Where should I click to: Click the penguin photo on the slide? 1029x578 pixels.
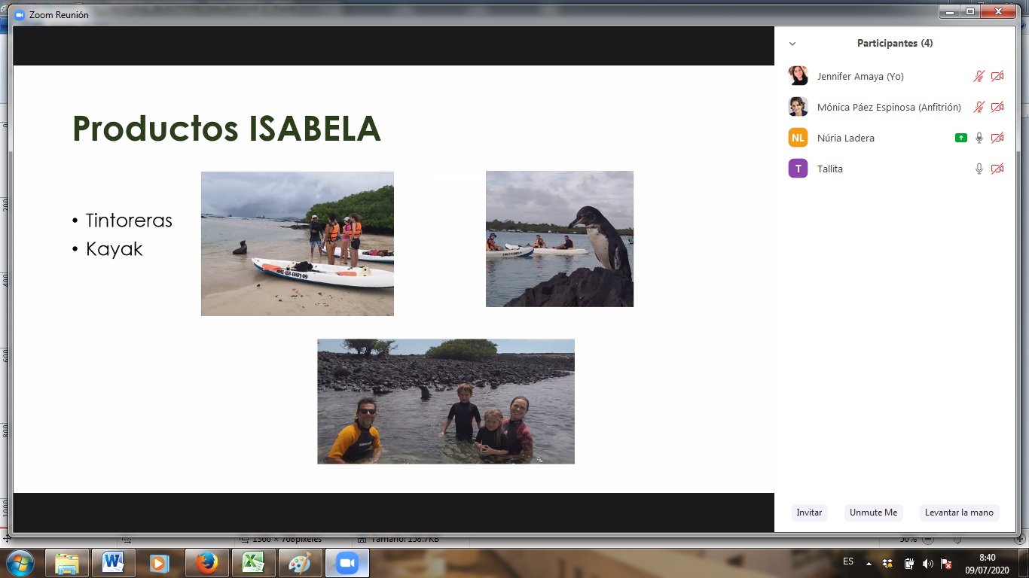coord(559,239)
